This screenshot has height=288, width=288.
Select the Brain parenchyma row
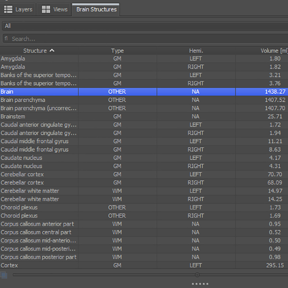tap(144, 100)
